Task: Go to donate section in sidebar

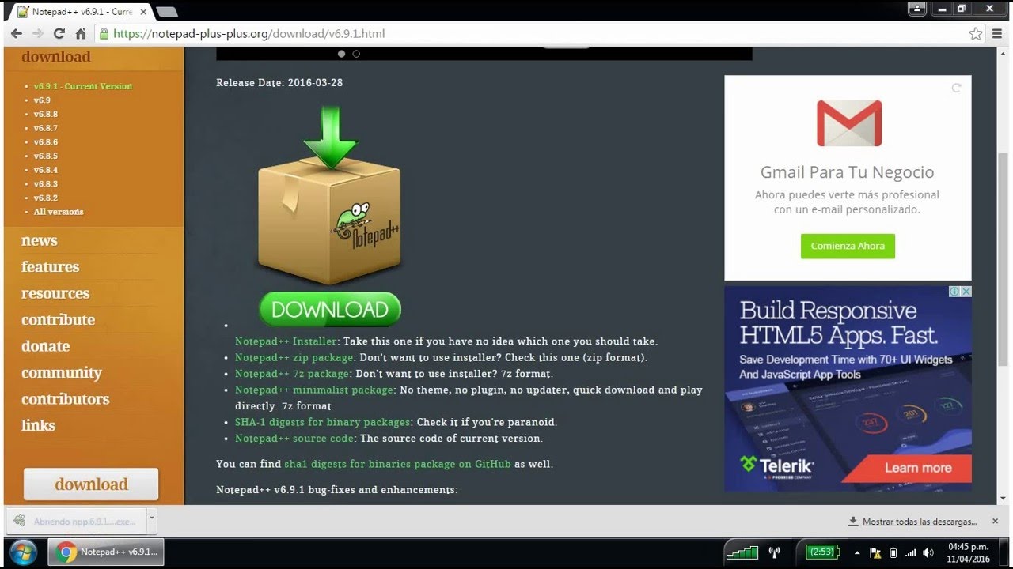Action: click(x=46, y=346)
